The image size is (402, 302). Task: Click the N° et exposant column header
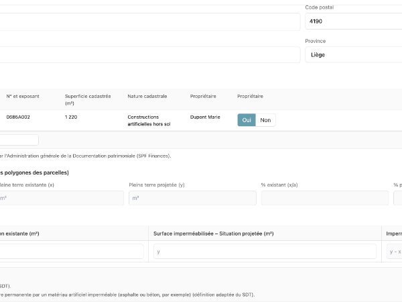(23, 96)
